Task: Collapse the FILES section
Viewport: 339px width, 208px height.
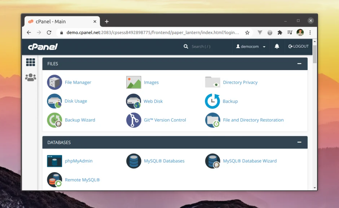Action: [x=299, y=64]
